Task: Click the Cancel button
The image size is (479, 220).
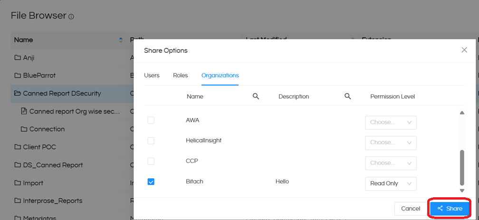Action: point(410,209)
